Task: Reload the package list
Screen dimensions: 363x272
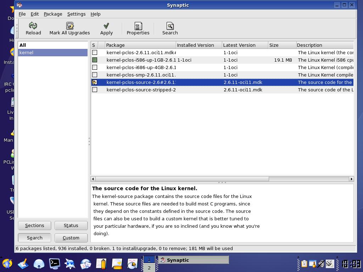Action: [33, 28]
